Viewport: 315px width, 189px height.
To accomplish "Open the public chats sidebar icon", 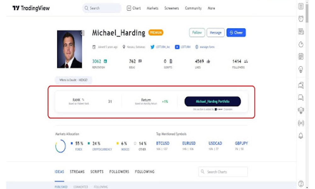I will pyautogui.click(x=301, y=85).
